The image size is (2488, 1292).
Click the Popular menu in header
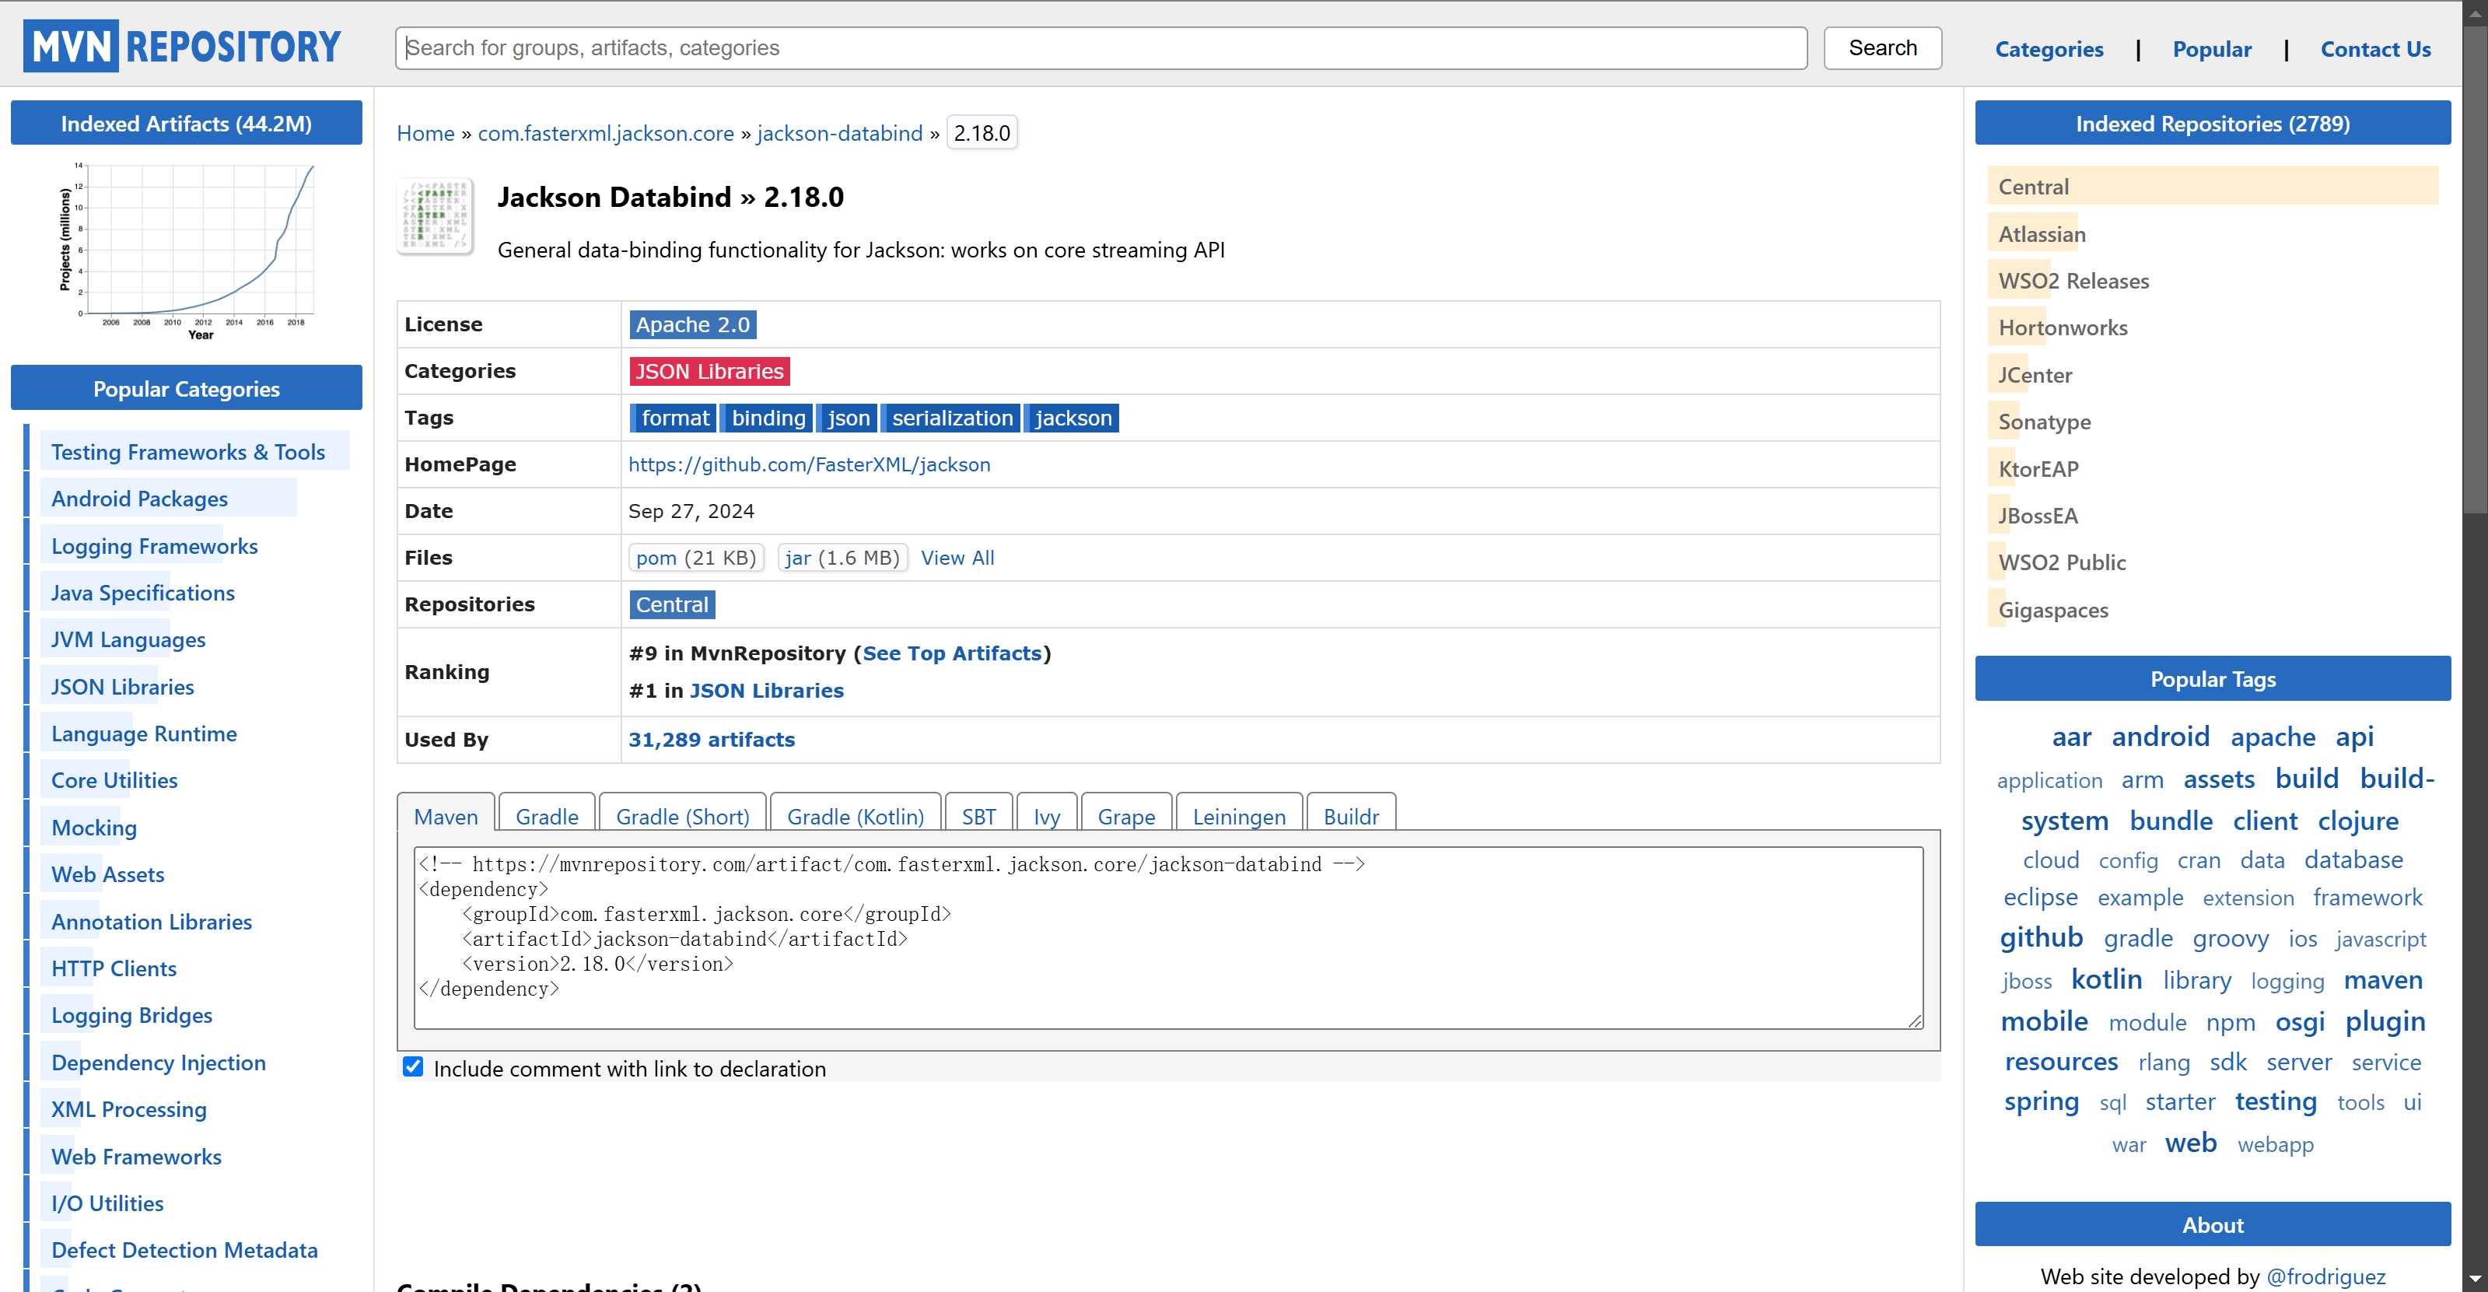pyautogui.click(x=2211, y=49)
